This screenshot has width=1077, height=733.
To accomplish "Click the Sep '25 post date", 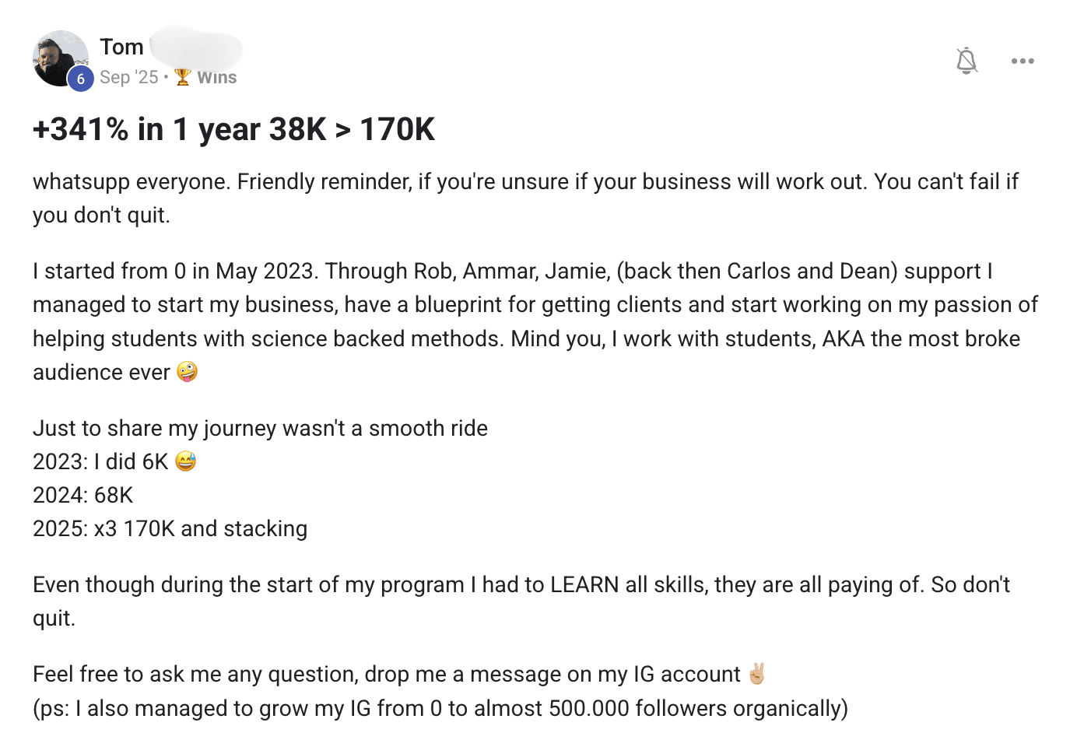I will coord(128,77).
